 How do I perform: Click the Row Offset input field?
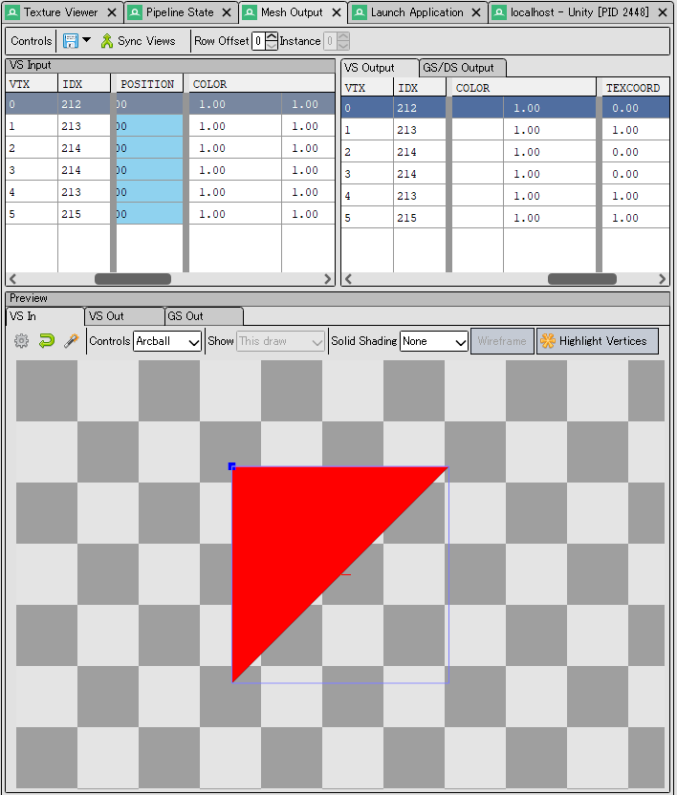(x=258, y=41)
